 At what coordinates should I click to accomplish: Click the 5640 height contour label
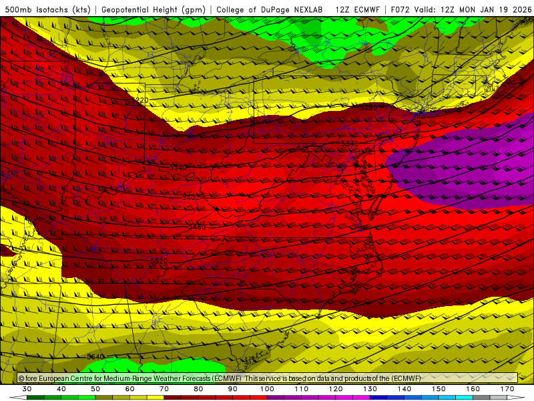pos(95,357)
